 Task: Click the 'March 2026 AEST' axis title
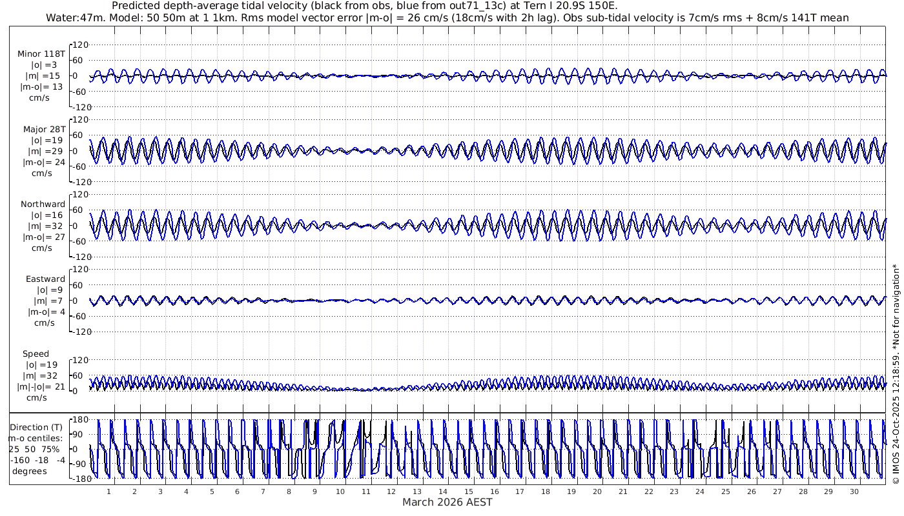(447, 502)
